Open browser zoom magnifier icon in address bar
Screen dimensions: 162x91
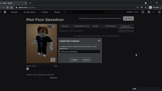pyautogui.click(x=138, y=7)
